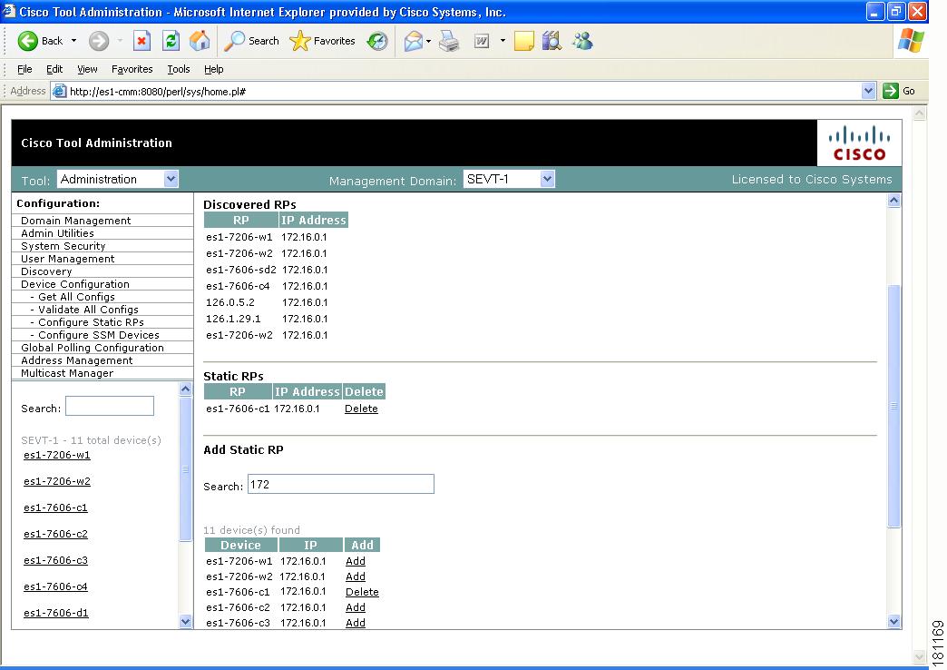Stop page loading with the red X icon
Viewport: 947px width, 670px height.
[x=142, y=41]
